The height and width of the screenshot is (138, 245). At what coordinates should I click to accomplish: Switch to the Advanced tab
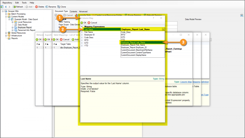[83, 12]
